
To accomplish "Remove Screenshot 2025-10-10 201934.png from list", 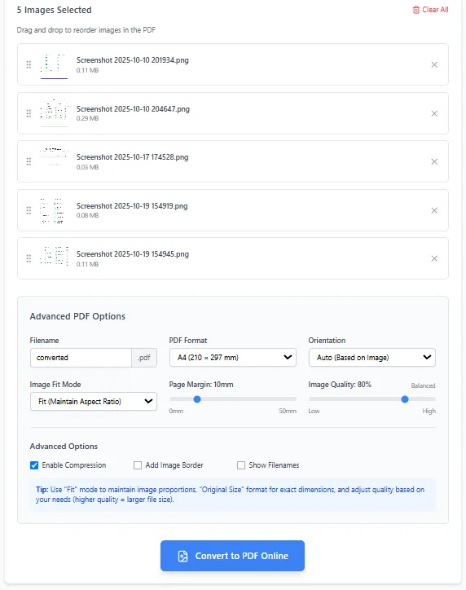I will 434,64.
